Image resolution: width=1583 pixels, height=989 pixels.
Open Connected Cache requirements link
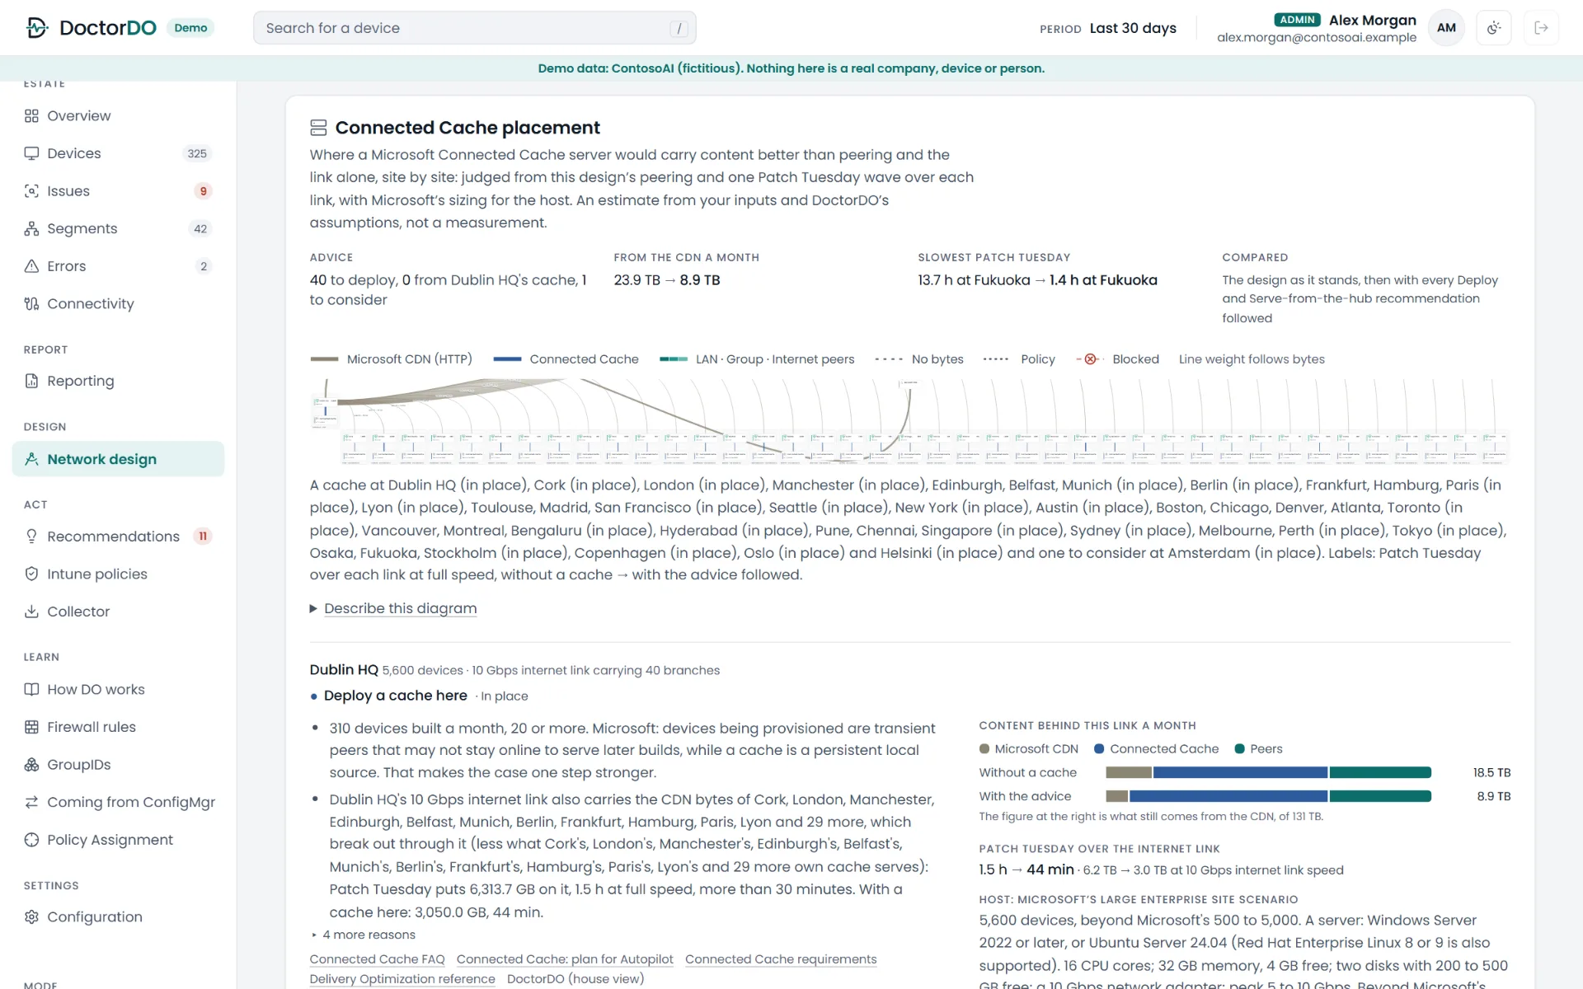(781, 959)
